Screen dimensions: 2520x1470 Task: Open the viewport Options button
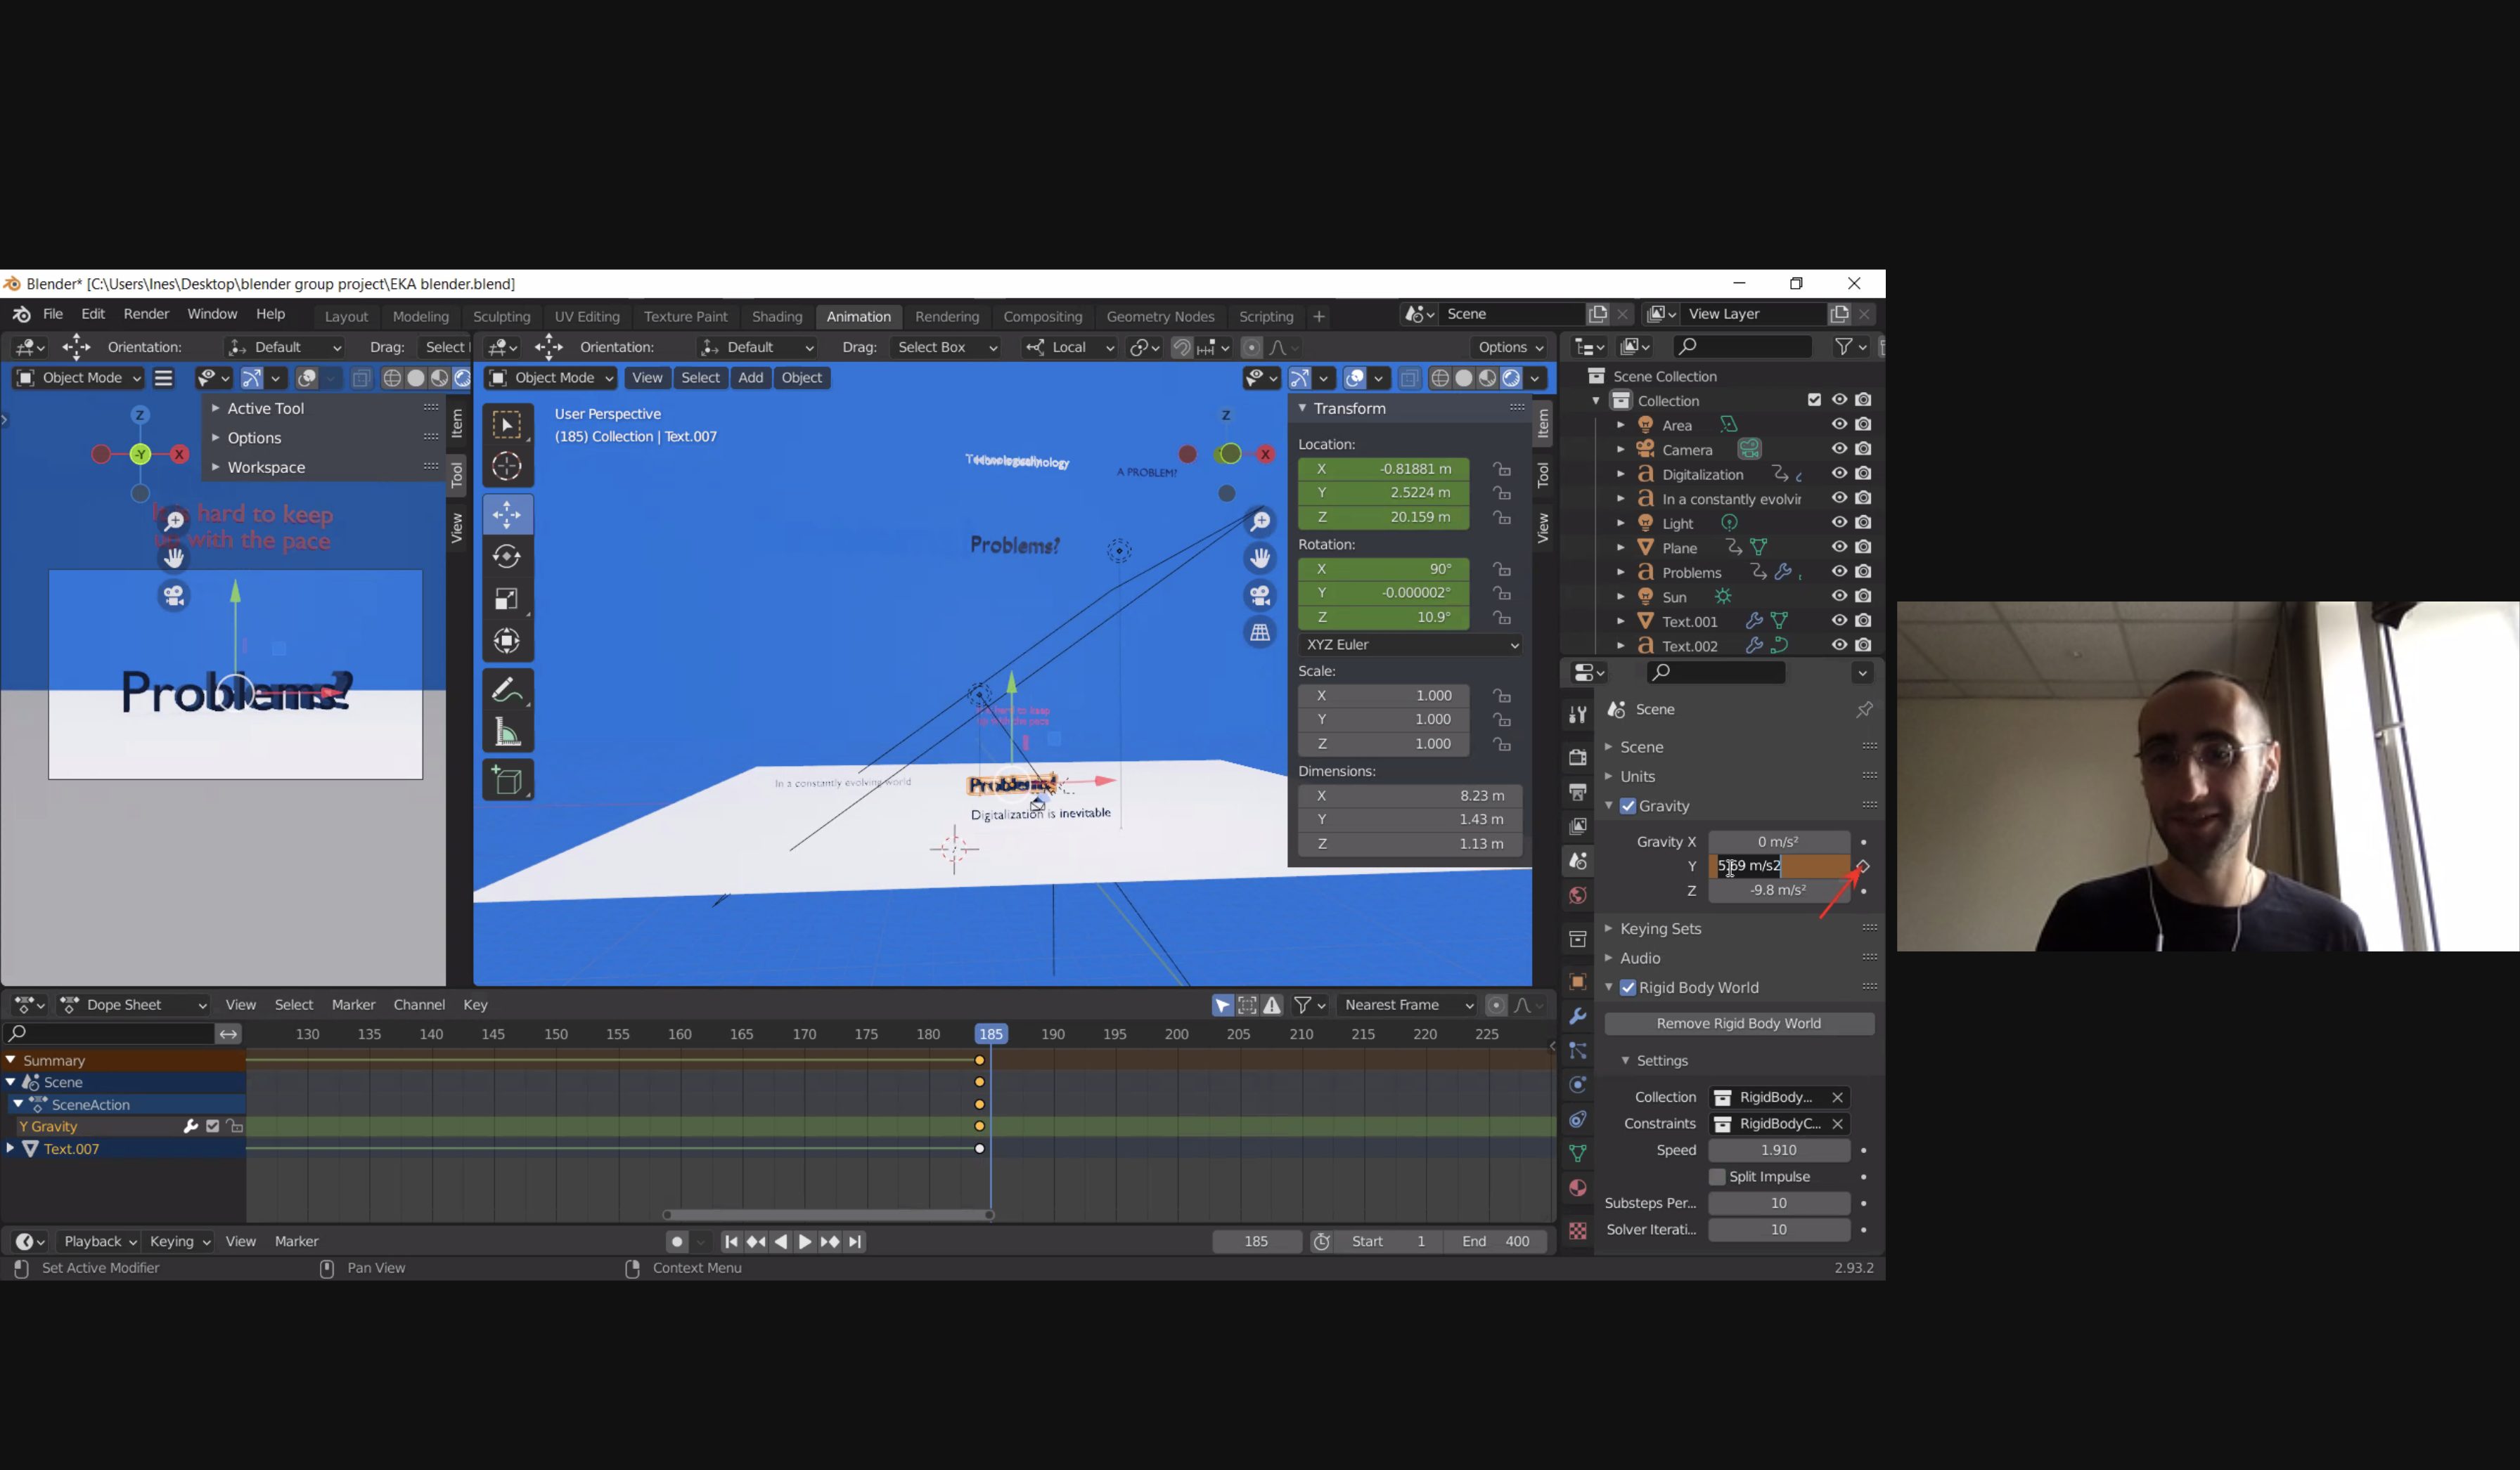1510,348
